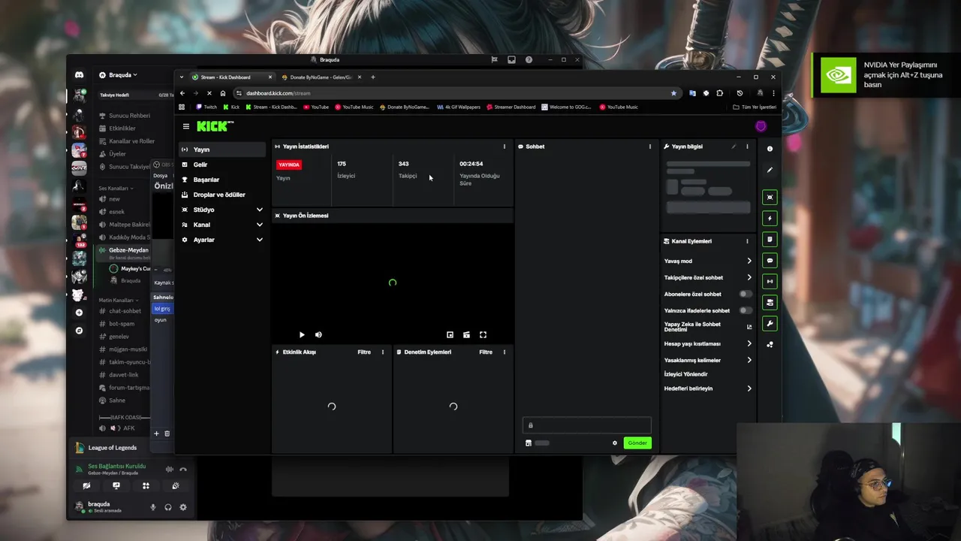Click Gönder chat send button
The height and width of the screenshot is (541, 961).
tap(637, 443)
